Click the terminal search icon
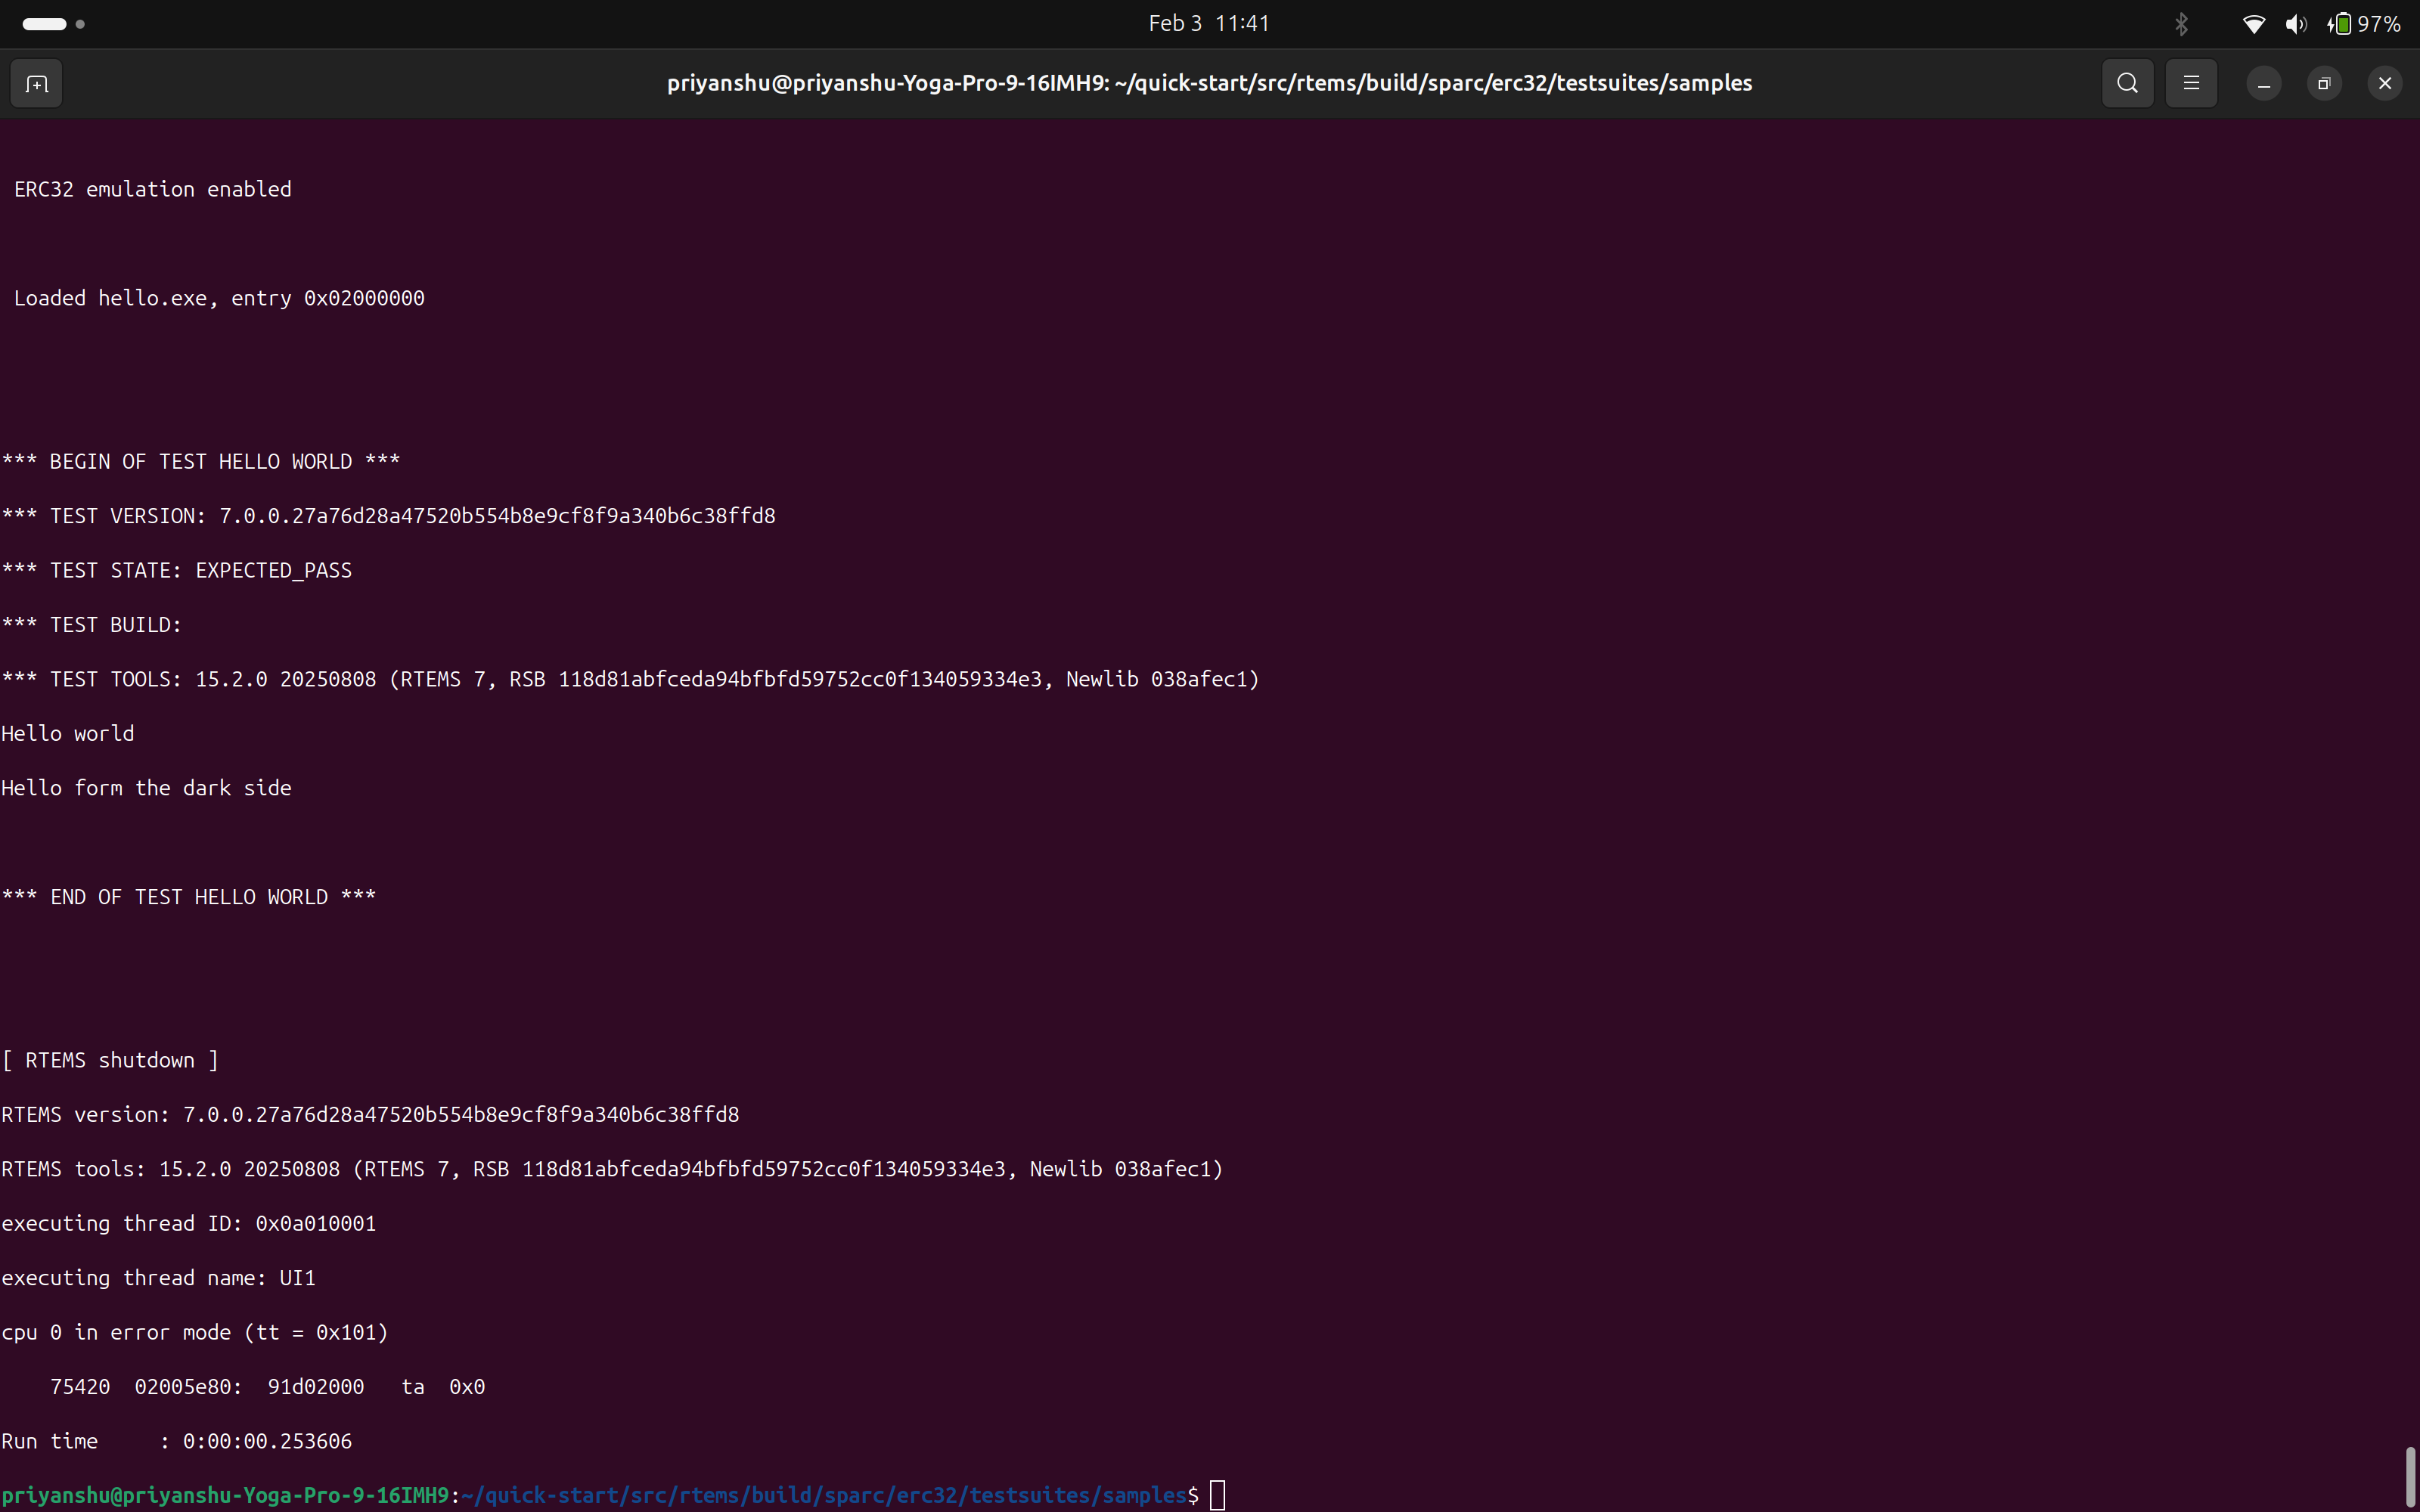 tap(2127, 83)
